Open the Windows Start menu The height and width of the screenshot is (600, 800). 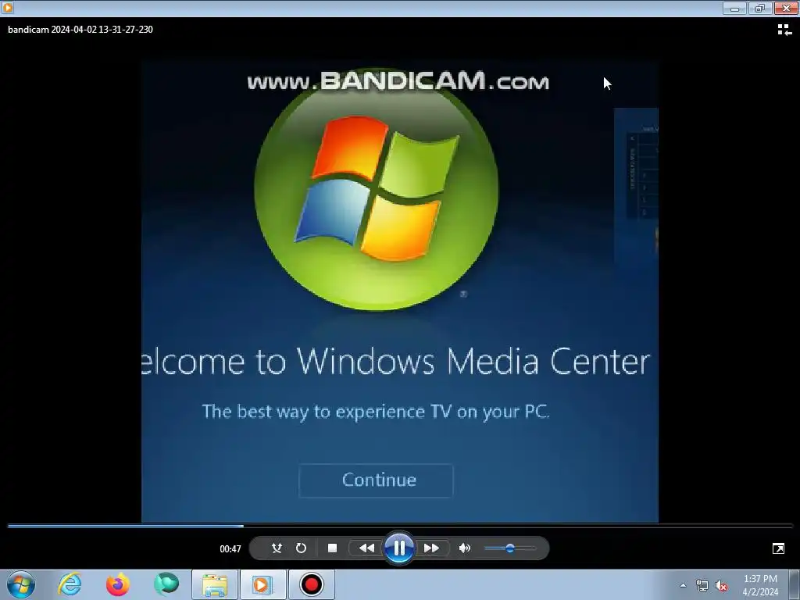click(21, 584)
